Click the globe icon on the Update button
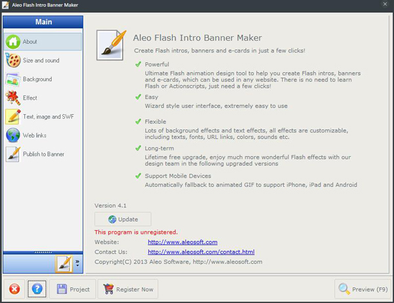The width and height of the screenshot is (394, 303). [x=112, y=219]
